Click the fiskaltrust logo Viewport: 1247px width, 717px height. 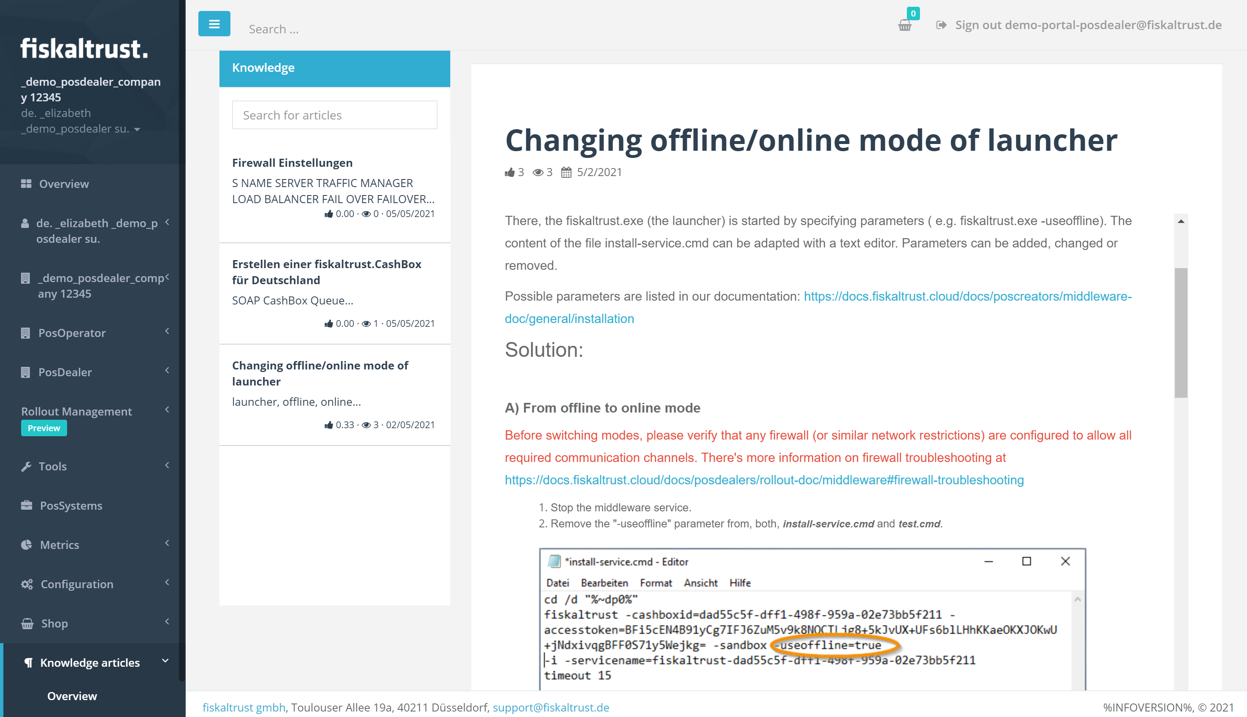(x=84, y=49)
